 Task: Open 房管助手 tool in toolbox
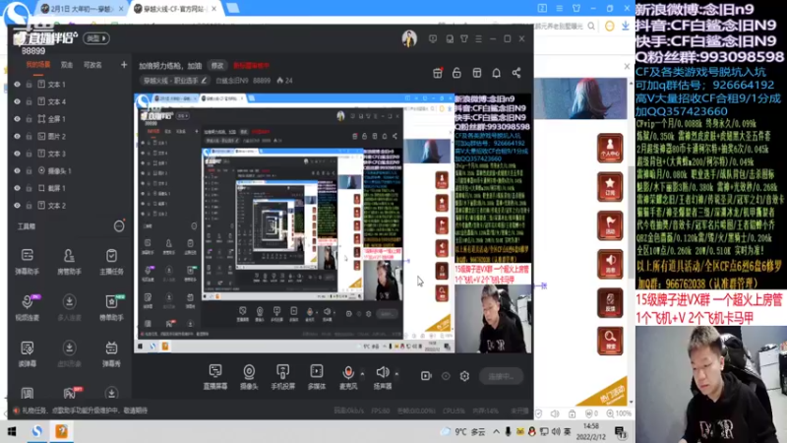tap(69, 262)
